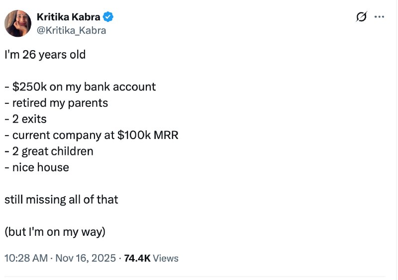The width and height of the screenshot is (398, 280).
Task: Click the "retired my parents" line
Action: (56, 103)
